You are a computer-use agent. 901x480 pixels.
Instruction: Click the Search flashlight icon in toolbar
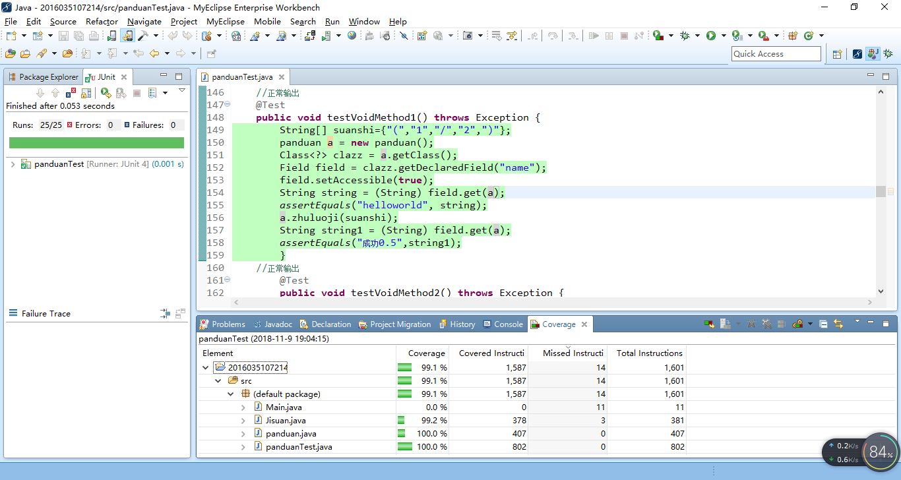(42, 54)
